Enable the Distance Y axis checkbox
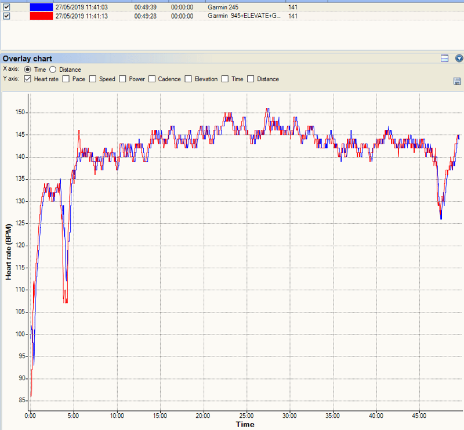The image size is (464, 430). [x=251, y=79]
